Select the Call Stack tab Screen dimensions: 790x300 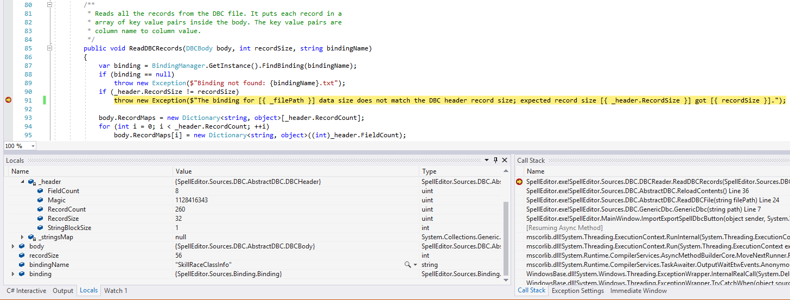[531, 290]
